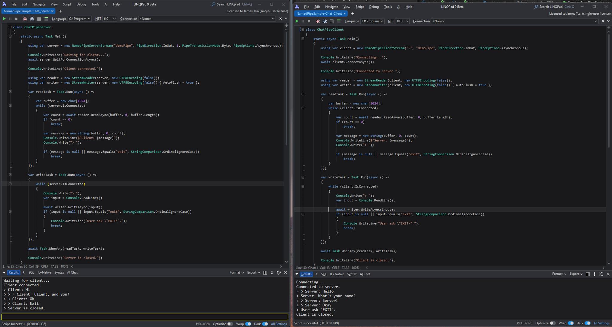The height and width of the screenshot is (327, 612).
Task: Open Language dropdown in server window
Action: click(79, 19)
